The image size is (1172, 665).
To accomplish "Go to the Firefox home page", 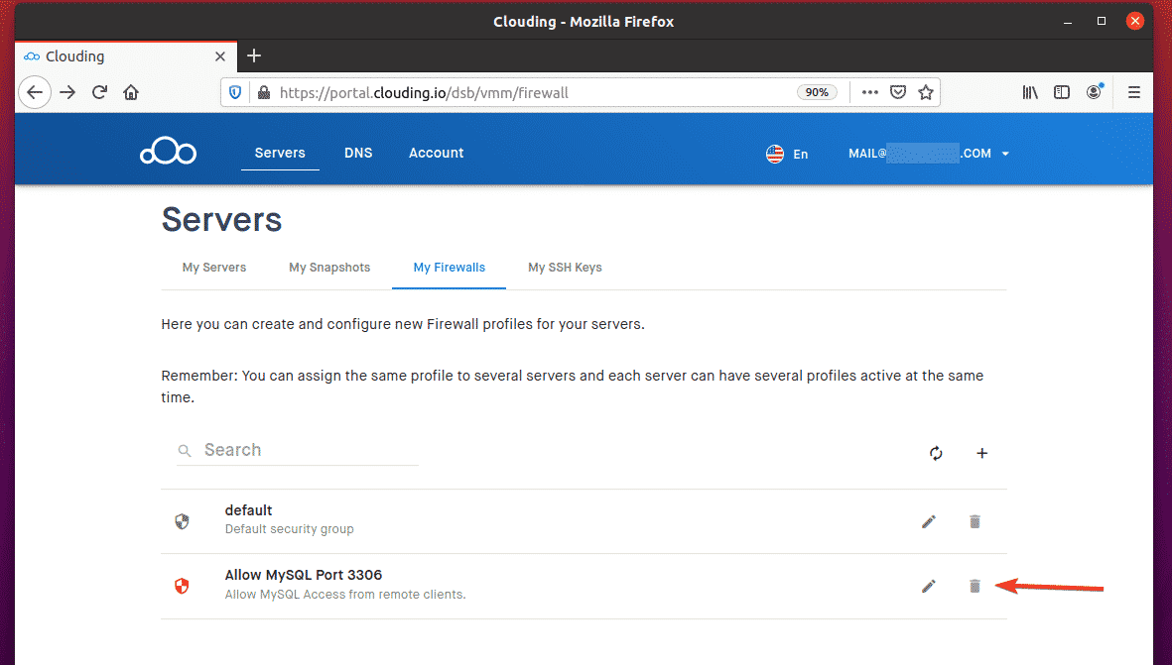I will point(131,92).
